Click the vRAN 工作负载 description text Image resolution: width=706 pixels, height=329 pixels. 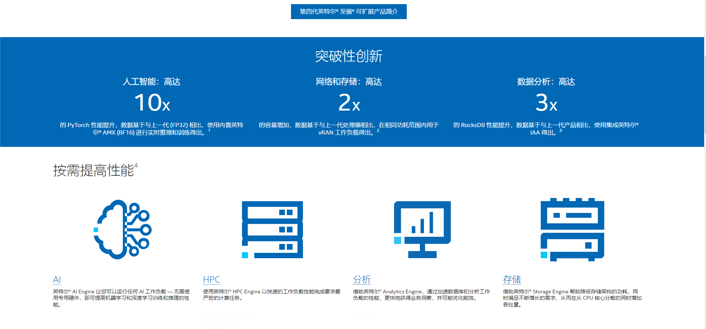[349, 129]
